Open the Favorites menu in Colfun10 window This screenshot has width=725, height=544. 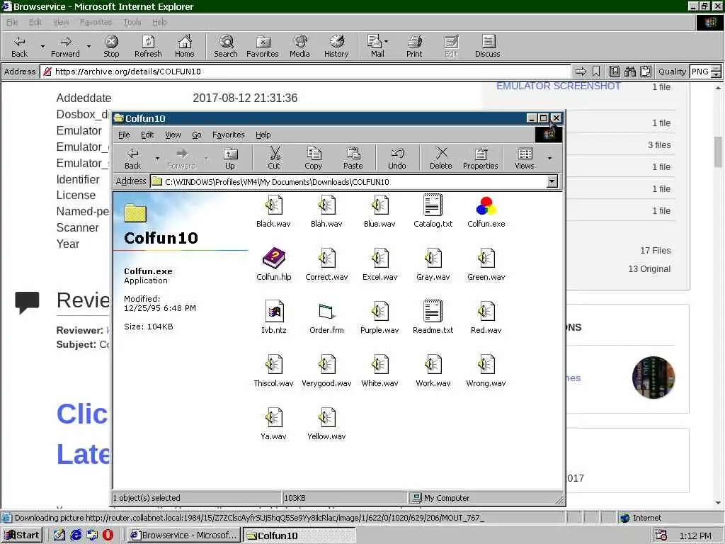[229, 135]
